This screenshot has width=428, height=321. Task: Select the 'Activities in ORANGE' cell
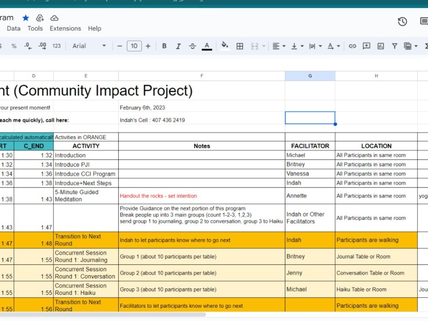coord(86,137)
